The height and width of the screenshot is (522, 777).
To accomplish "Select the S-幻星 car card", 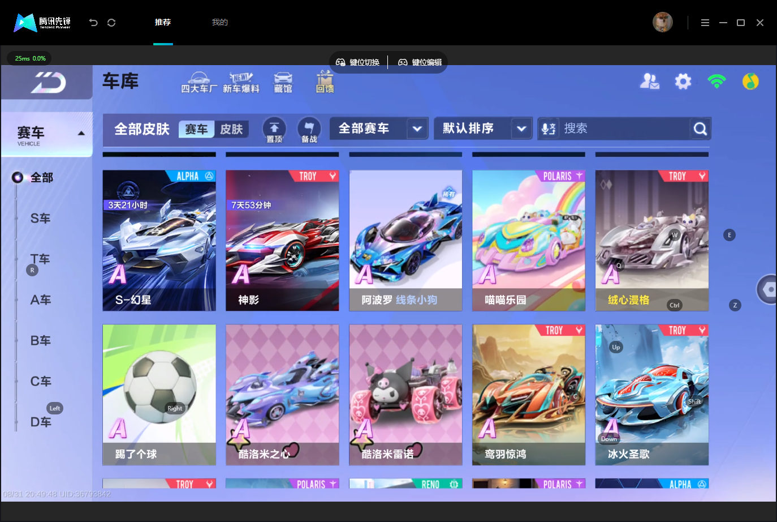I will (x=159, y=241).
